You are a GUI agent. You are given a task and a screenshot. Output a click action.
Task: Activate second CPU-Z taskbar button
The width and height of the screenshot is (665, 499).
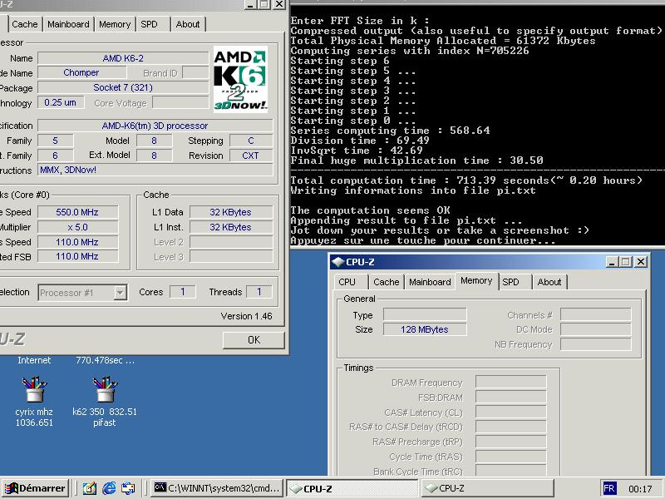[x=488, y=488]
